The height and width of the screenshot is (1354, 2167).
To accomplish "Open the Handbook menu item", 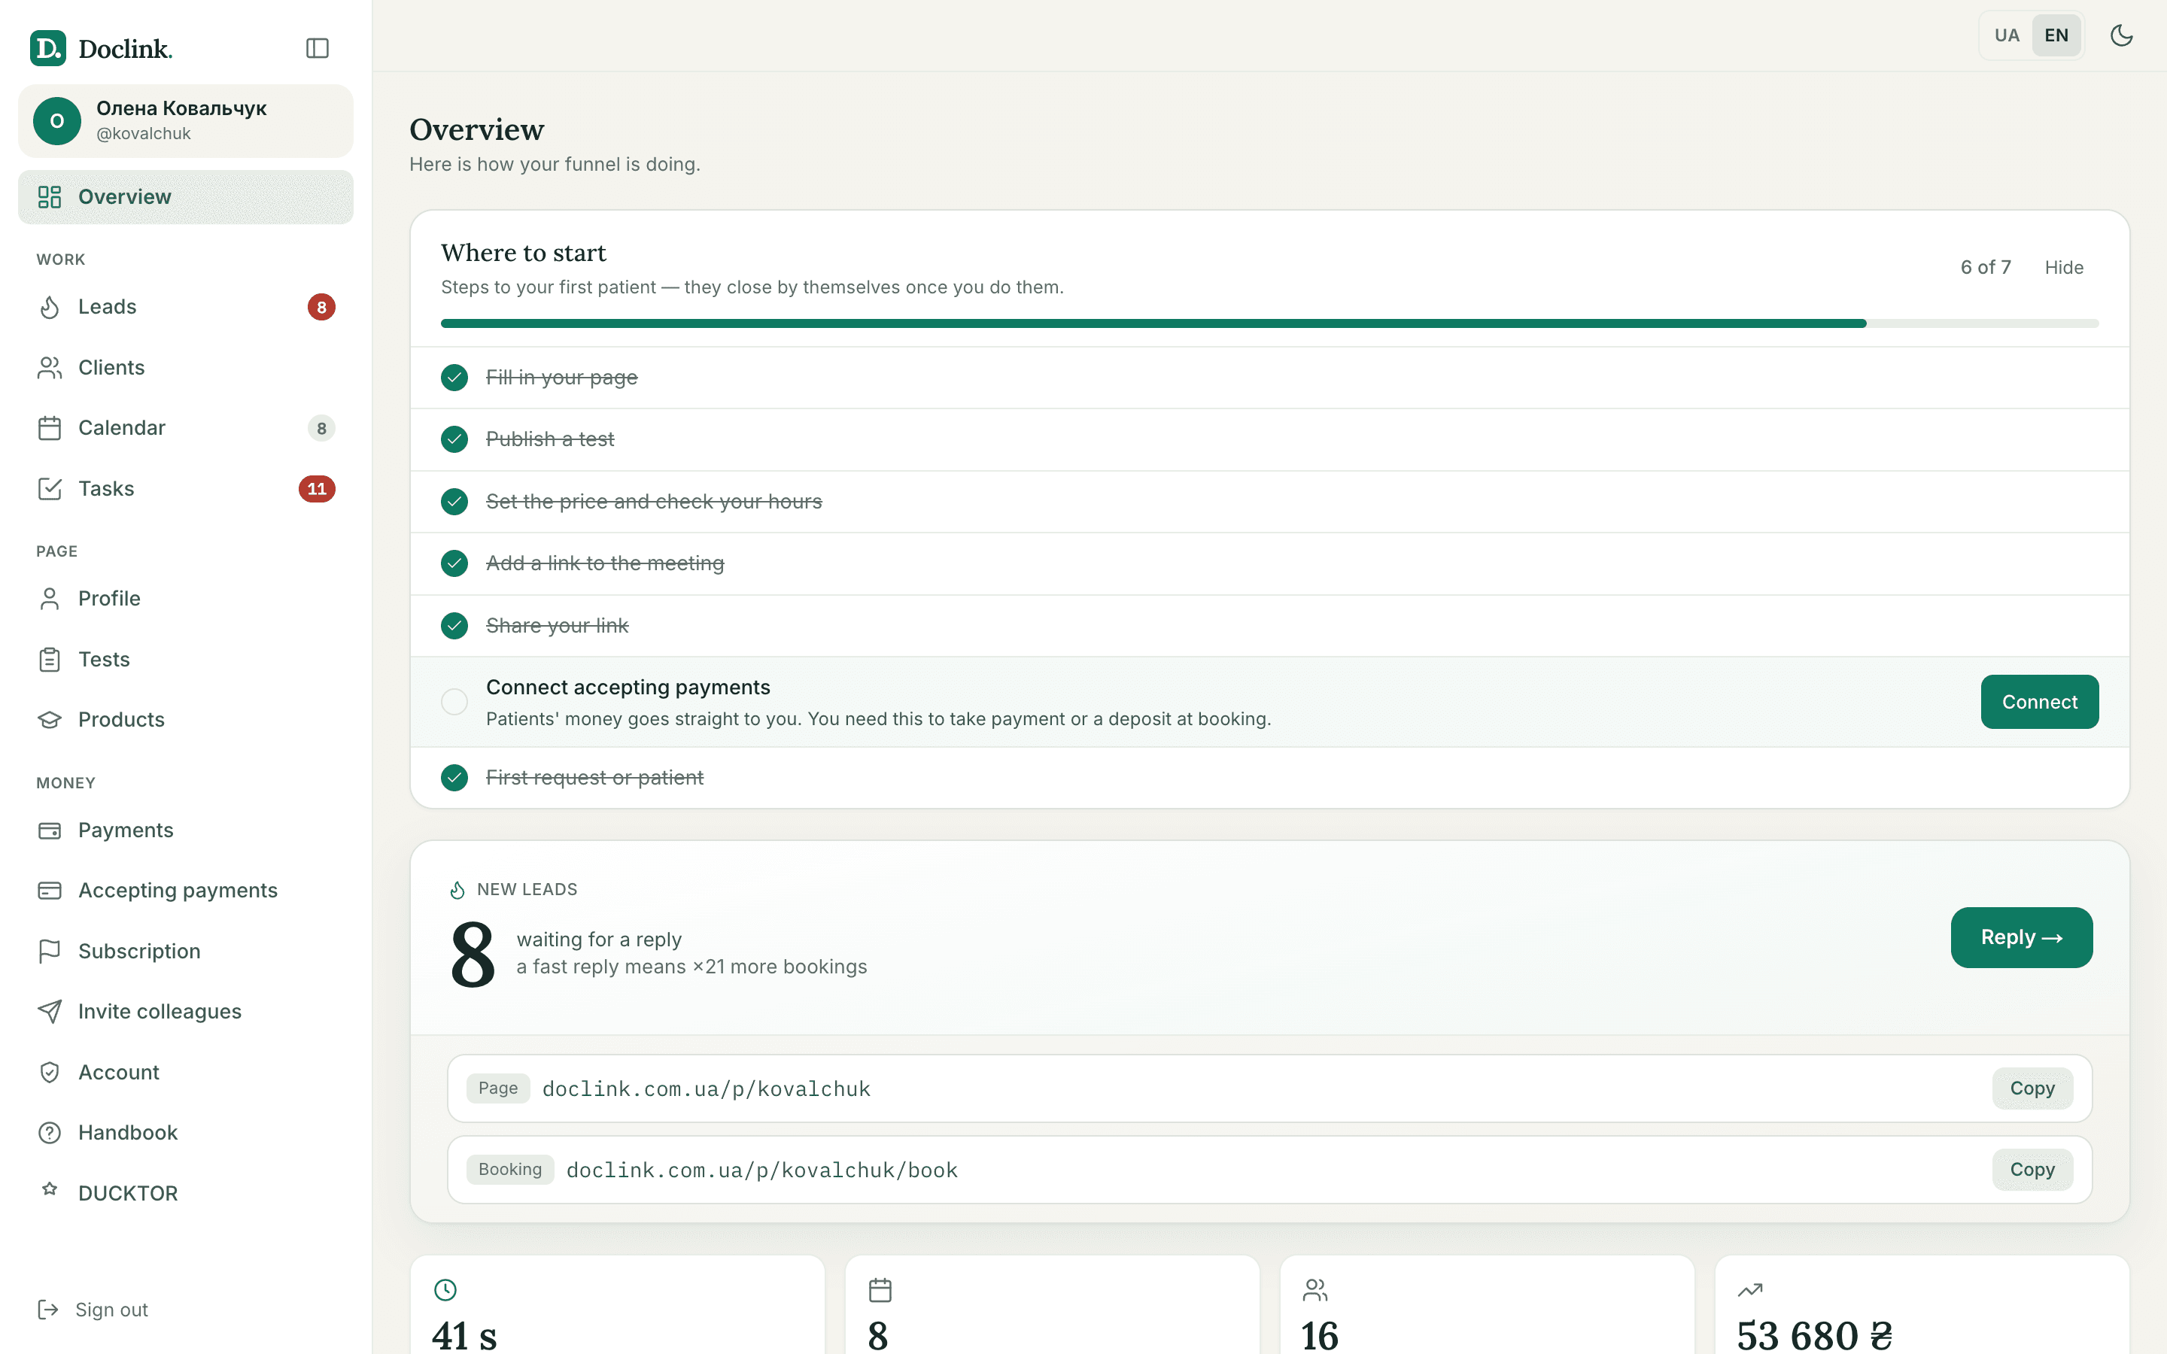I will coord(185,1133).
